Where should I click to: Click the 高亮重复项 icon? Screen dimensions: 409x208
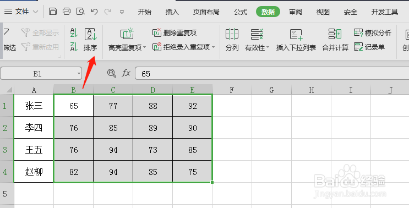[x=127, y=34]
